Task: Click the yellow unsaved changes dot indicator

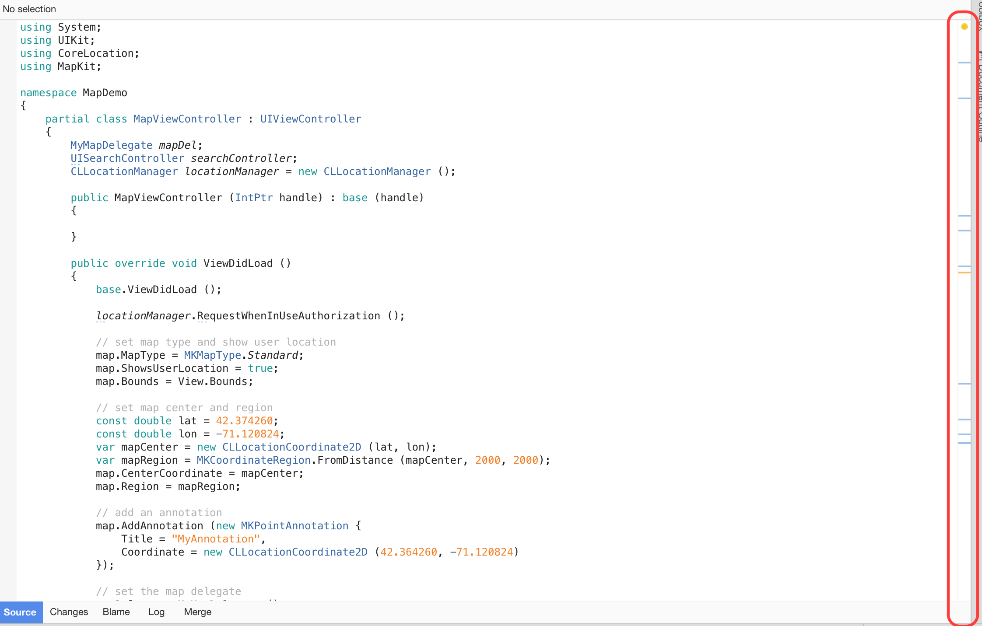Action: pyautogui.click(x=964, y=27)
